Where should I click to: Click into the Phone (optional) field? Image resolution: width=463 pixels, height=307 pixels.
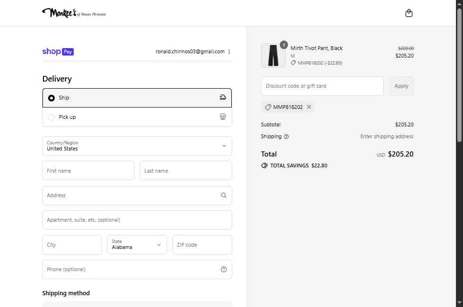click(x=137, y=270)
